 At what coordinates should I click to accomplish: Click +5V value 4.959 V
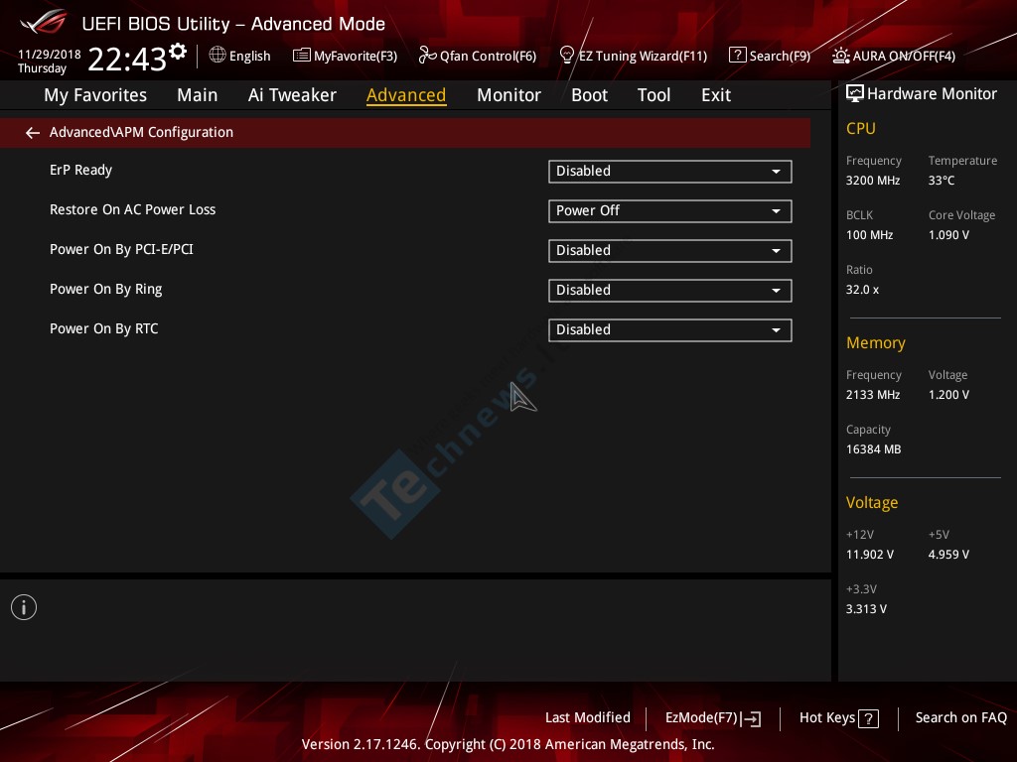coord(948,555)
